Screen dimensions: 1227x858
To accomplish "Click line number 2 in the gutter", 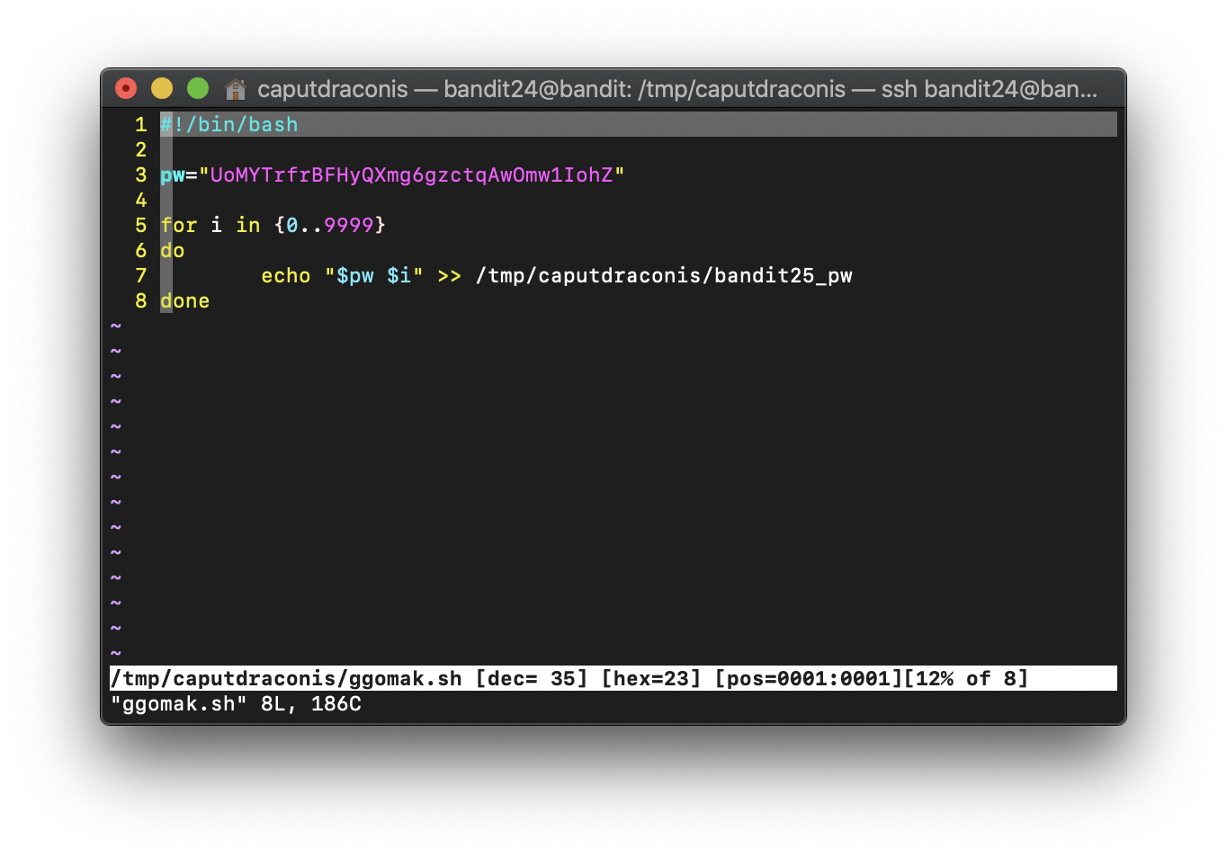I will tap(141, 149).
